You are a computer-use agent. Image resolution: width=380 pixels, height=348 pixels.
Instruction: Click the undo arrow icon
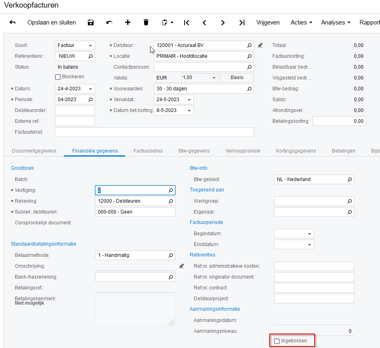(x=109, y=22)
